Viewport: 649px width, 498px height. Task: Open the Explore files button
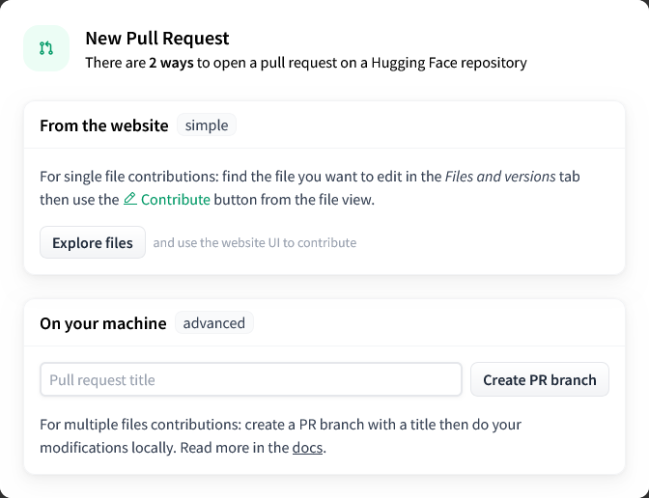click(93, 242)
